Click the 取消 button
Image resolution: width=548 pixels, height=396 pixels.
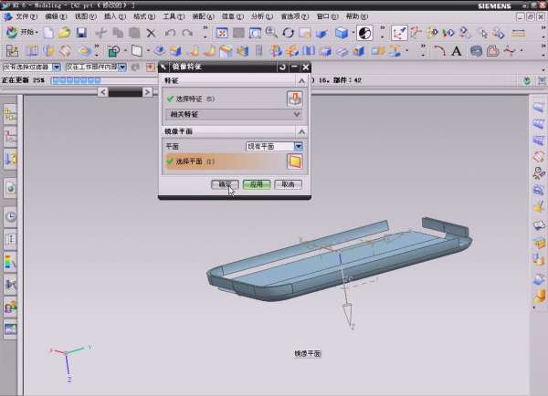pyautogui.click(x=287, y=184)
